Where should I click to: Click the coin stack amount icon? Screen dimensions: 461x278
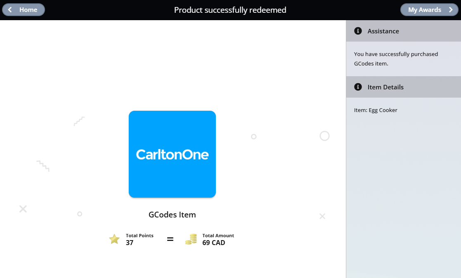191,239
